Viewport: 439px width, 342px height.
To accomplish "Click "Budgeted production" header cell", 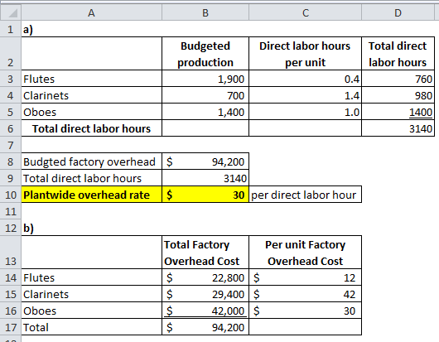I will point(205,54).
